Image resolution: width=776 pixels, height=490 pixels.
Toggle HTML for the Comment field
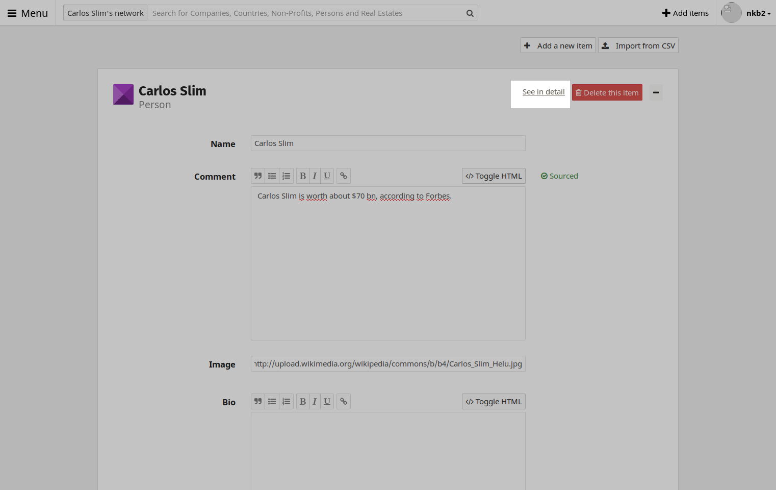coord(494,176)
